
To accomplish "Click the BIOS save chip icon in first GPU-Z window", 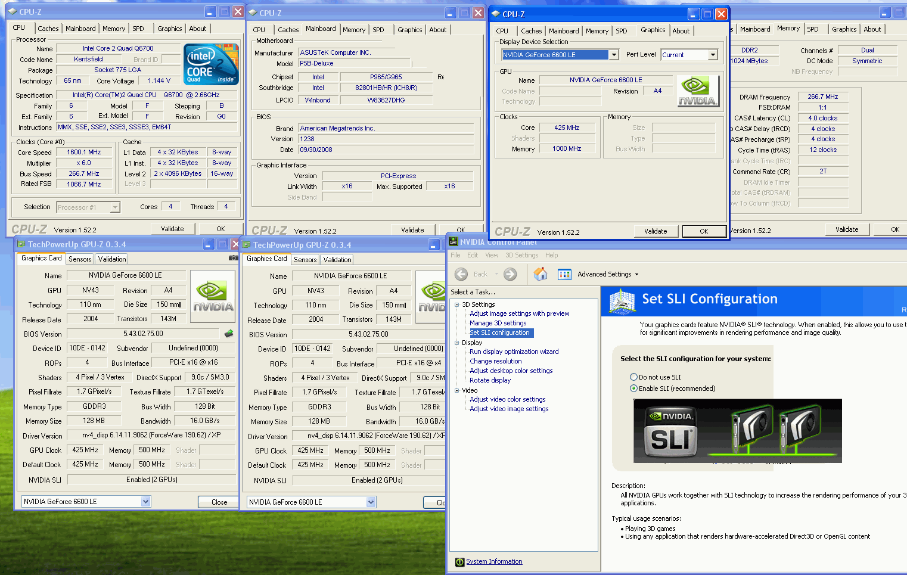I will [x=228, y=334].
